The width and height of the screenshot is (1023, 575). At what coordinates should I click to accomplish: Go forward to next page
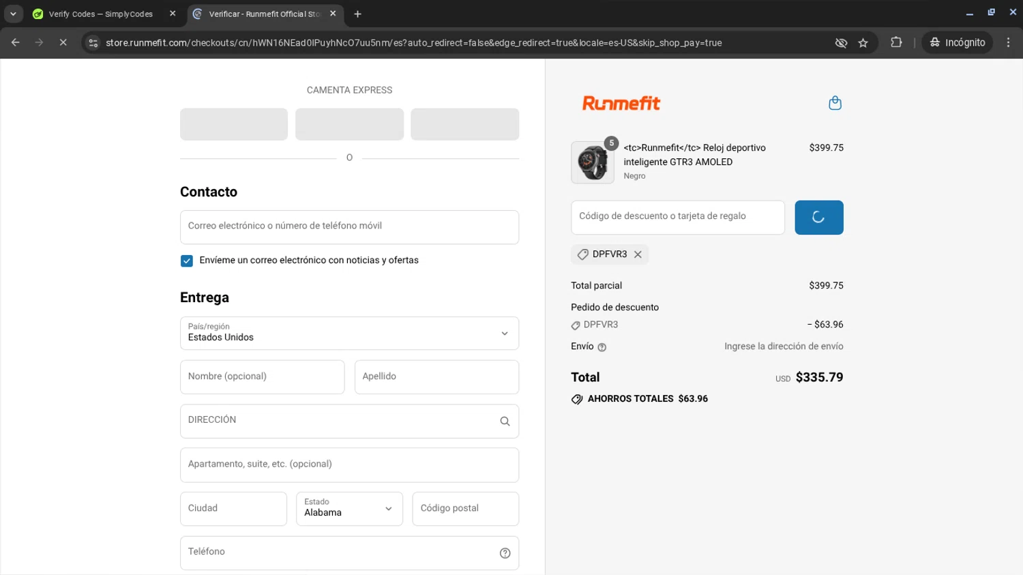[x=39, y=42]
